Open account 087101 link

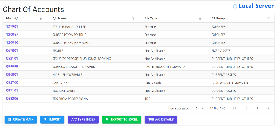point(12,91)
